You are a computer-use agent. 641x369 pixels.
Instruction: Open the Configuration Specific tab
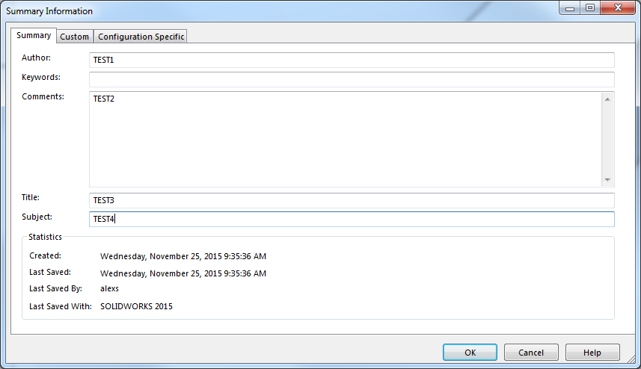pyautogui.click(x=141, y=37)
